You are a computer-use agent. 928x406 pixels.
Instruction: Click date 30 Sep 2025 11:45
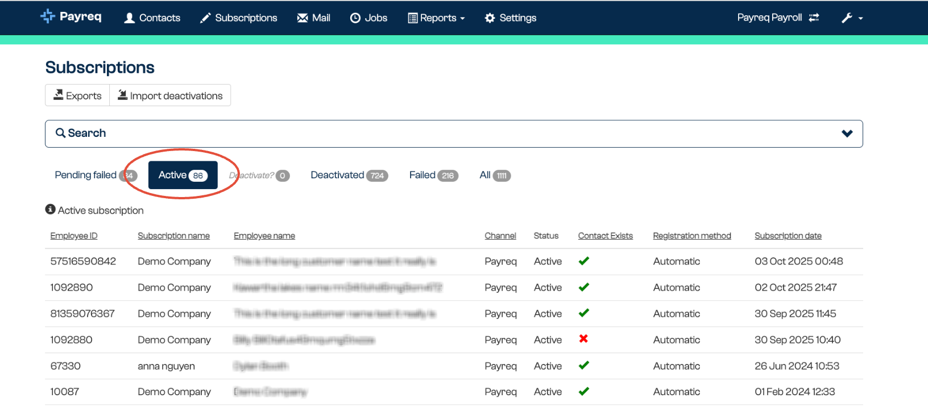[796, 313]
